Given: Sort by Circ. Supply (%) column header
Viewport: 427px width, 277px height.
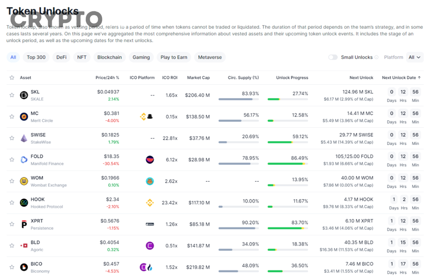Looking at the screenshot, I should [x=243, y=78].
